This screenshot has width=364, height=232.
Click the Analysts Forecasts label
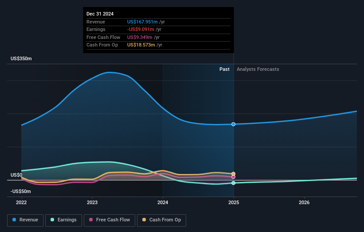(x=258, y=70)
